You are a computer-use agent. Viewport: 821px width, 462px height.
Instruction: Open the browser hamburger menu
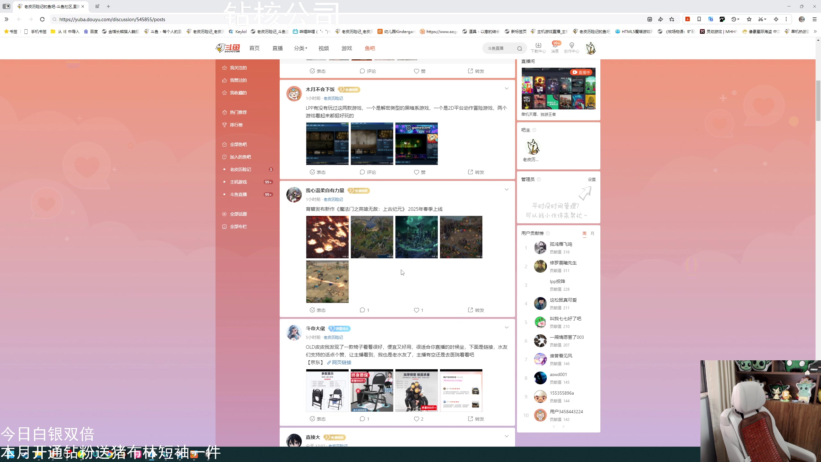(x=814, y=19)
